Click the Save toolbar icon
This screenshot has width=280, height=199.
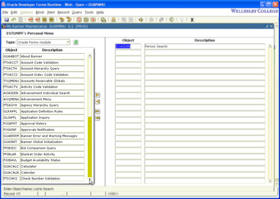[7, 20]
